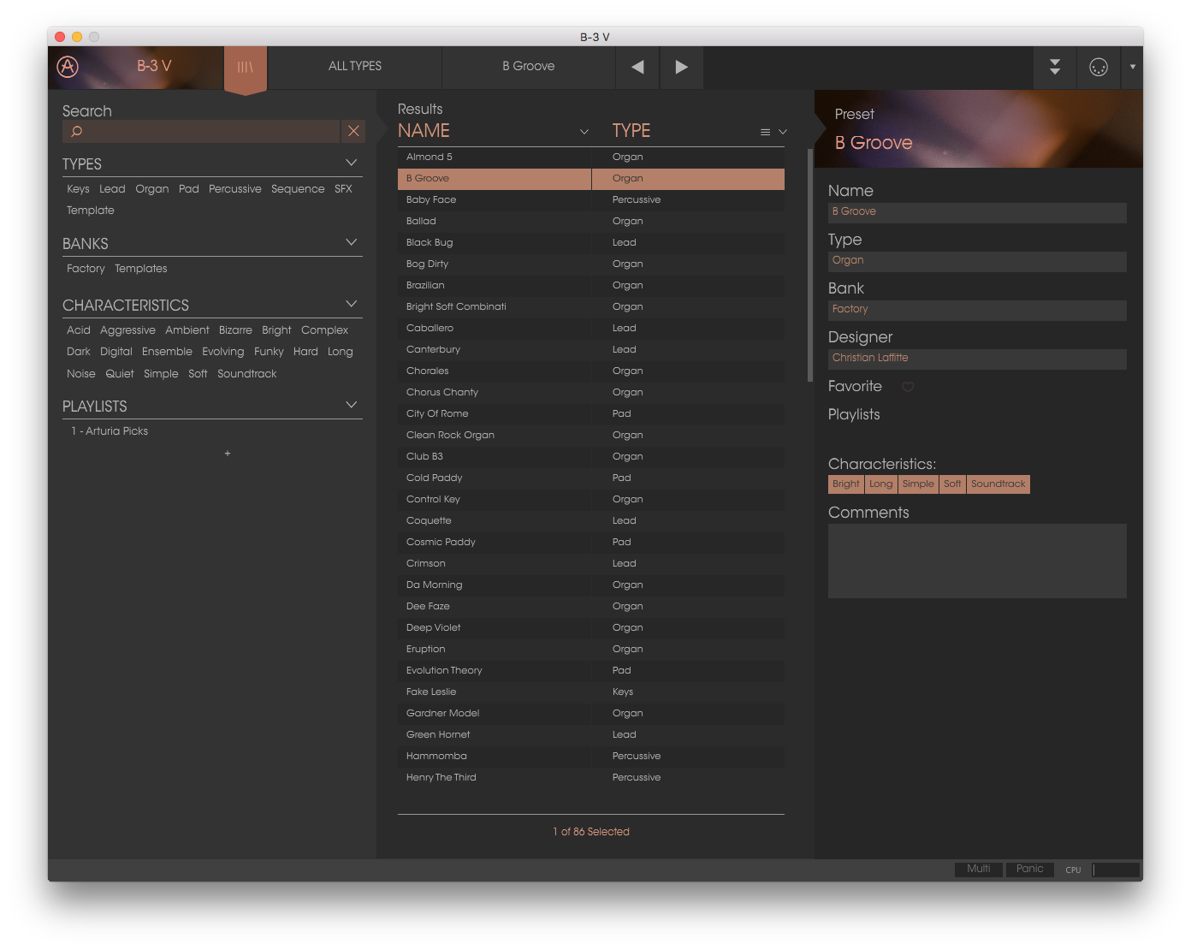Toggle the preset browser library icon
Screen dimensions: 1191x950
[246, 67]
